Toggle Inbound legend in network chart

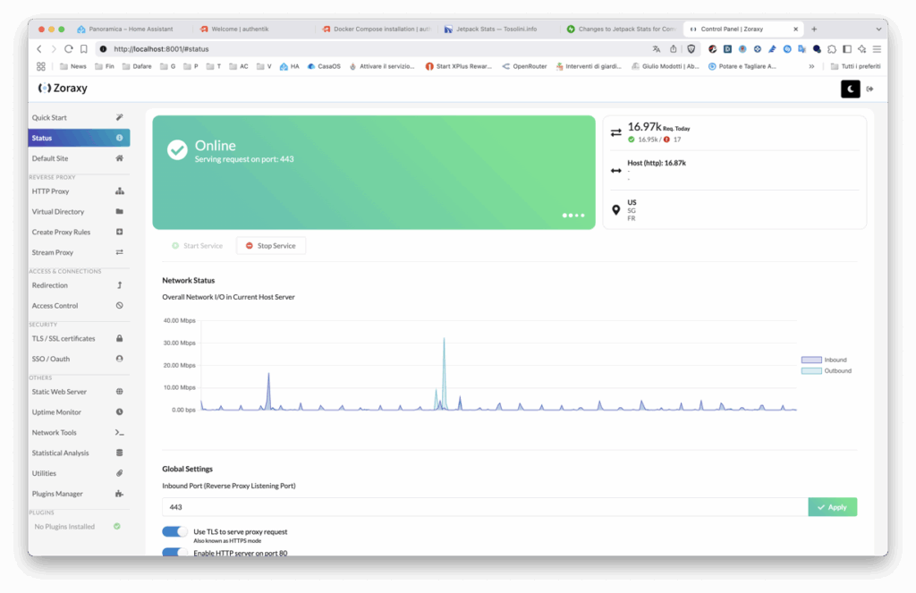824,360
